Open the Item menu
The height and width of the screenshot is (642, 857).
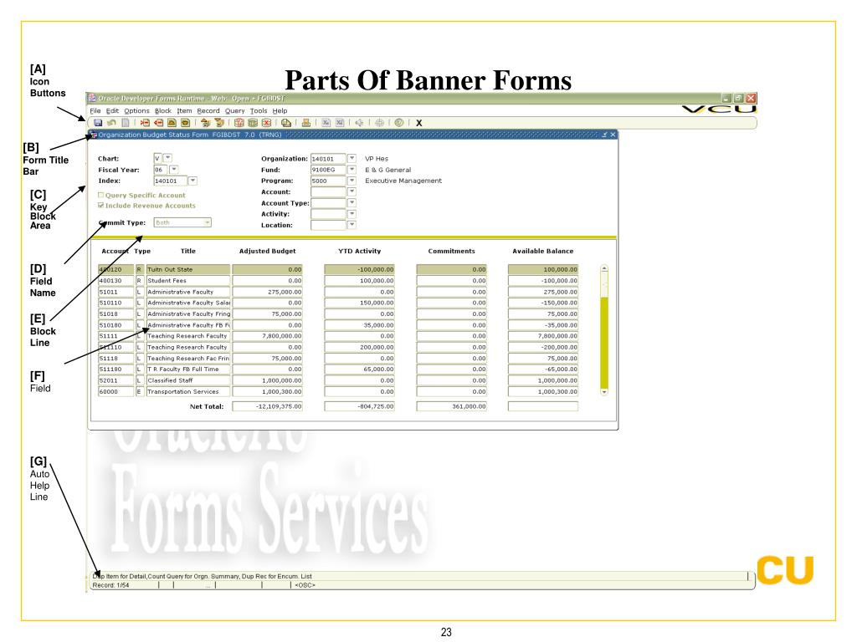coord(184,111)
